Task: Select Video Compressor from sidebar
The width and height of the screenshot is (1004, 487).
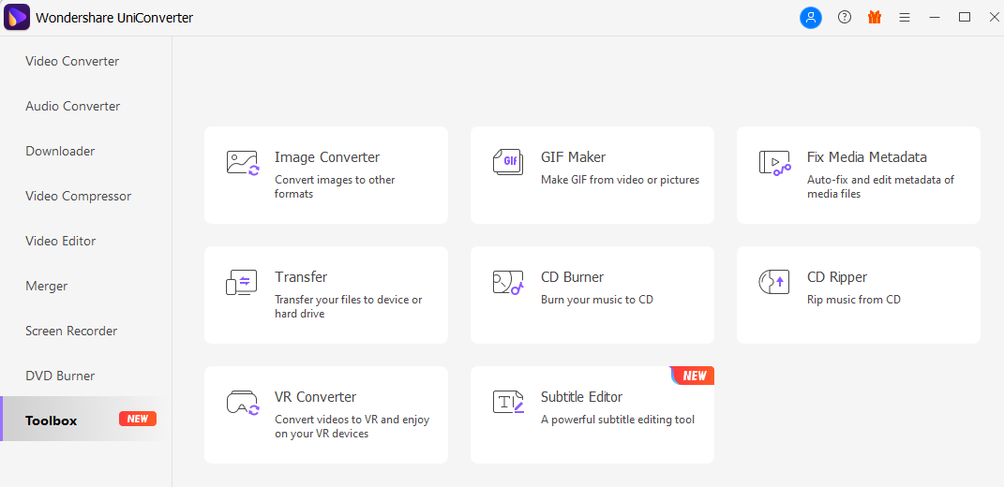Action: (x=78, y=196)
